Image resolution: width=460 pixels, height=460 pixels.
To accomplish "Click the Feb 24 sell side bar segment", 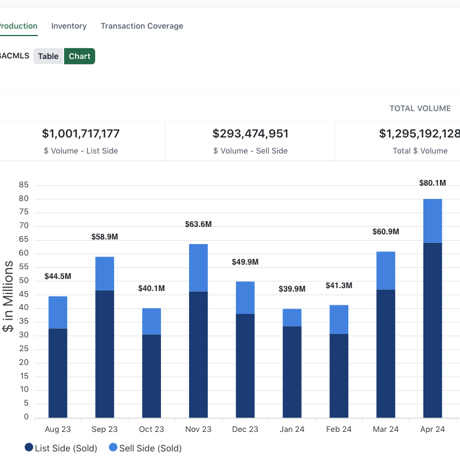I will [x=339, y=320].
